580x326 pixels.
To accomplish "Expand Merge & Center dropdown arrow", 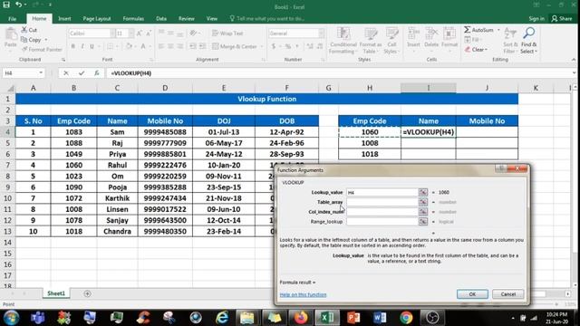I will tap(261, 46).
